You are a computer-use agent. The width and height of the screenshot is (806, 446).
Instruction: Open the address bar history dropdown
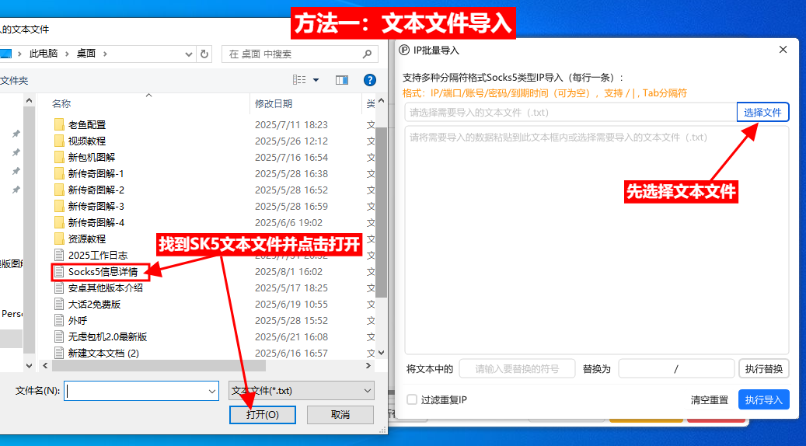[188, 54]
